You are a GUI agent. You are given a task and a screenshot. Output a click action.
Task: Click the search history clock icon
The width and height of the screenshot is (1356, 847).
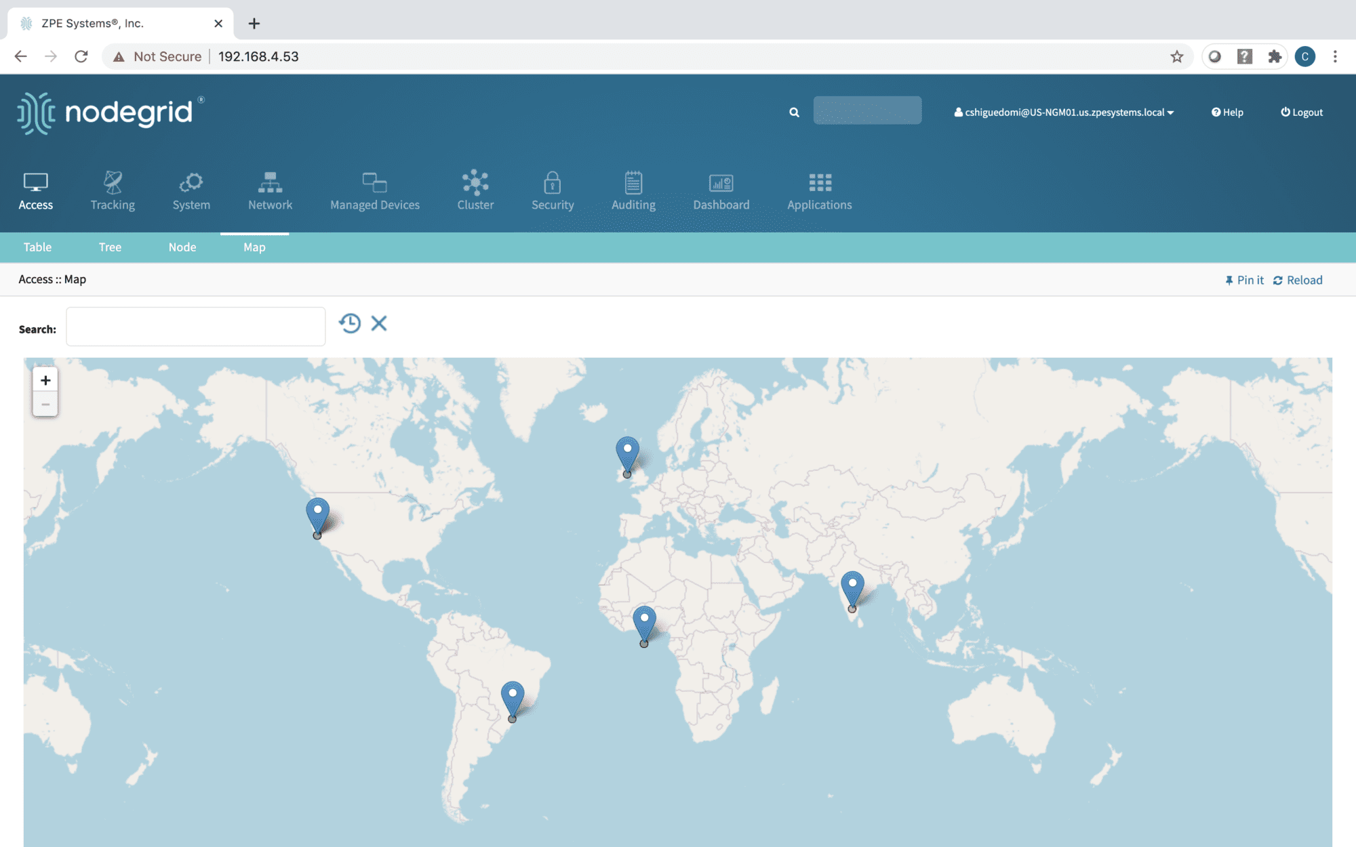click(x=350, y=323)
